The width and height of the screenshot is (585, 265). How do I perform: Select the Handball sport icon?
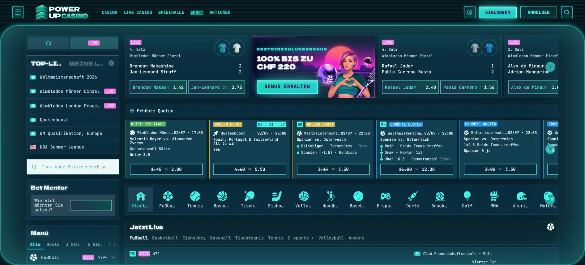click(331, 199)
